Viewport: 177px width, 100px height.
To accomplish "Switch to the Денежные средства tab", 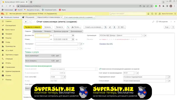I will pyautogui.click(x=61, y=31).
